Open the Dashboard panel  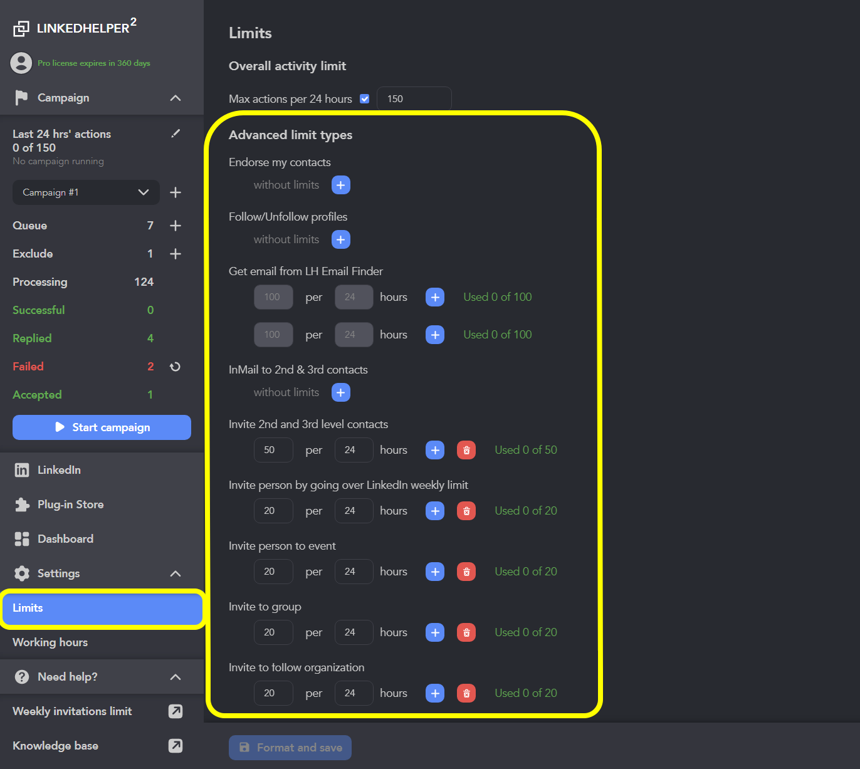65,538
